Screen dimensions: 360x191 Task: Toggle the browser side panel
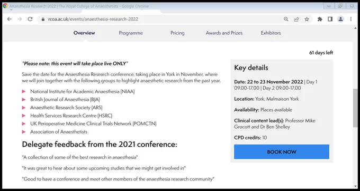click(x=330, y=19)
